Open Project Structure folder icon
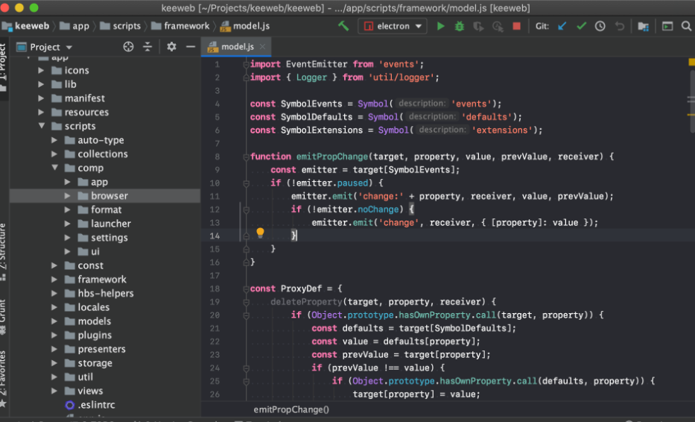 pos(643,26)
